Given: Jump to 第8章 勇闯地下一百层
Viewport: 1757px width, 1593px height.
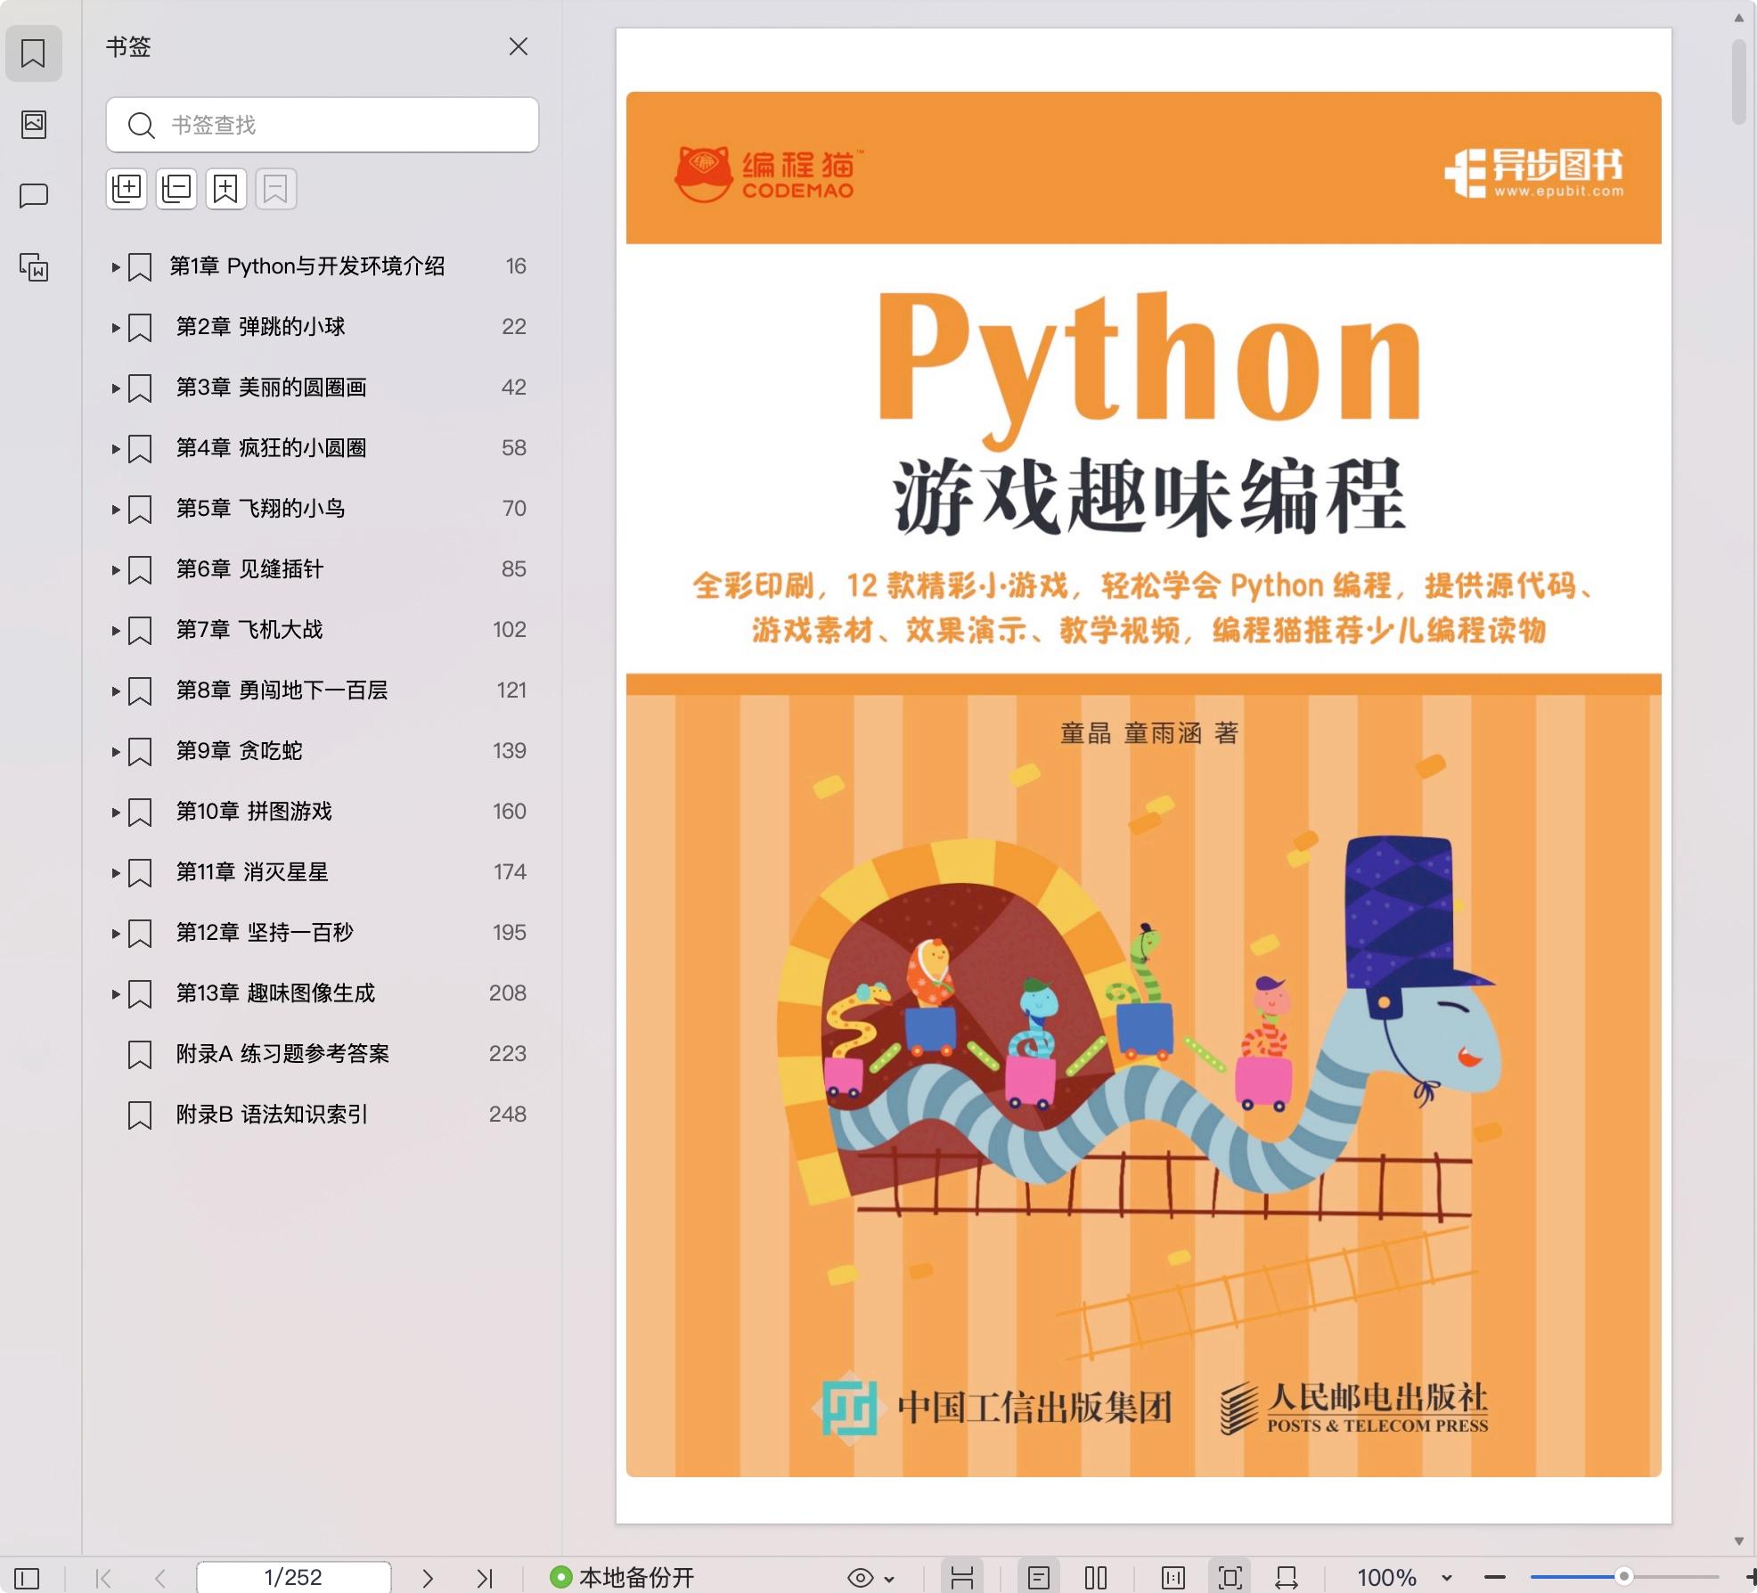Looking at the screenshot, I should [x=282, y=690].
